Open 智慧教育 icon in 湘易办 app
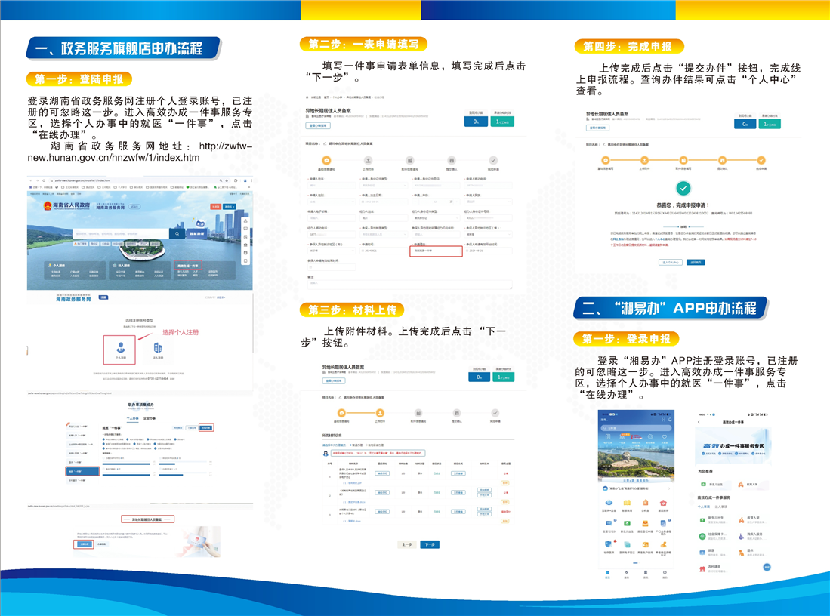The image size is (830, 616). 628,504
